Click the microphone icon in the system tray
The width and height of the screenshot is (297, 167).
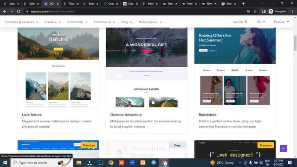coord(251,163)
